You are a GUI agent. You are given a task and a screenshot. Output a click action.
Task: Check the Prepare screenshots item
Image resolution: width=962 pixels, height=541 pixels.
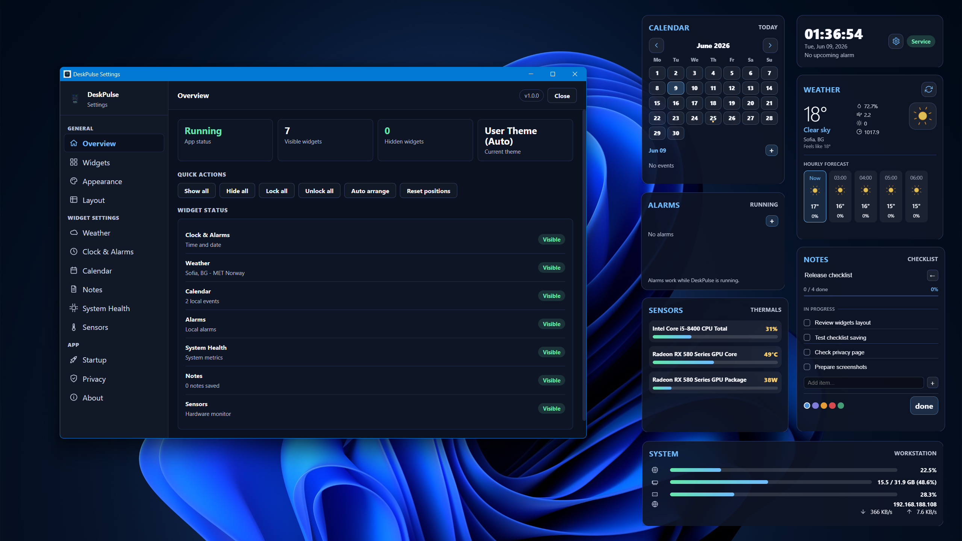point(807,367)
